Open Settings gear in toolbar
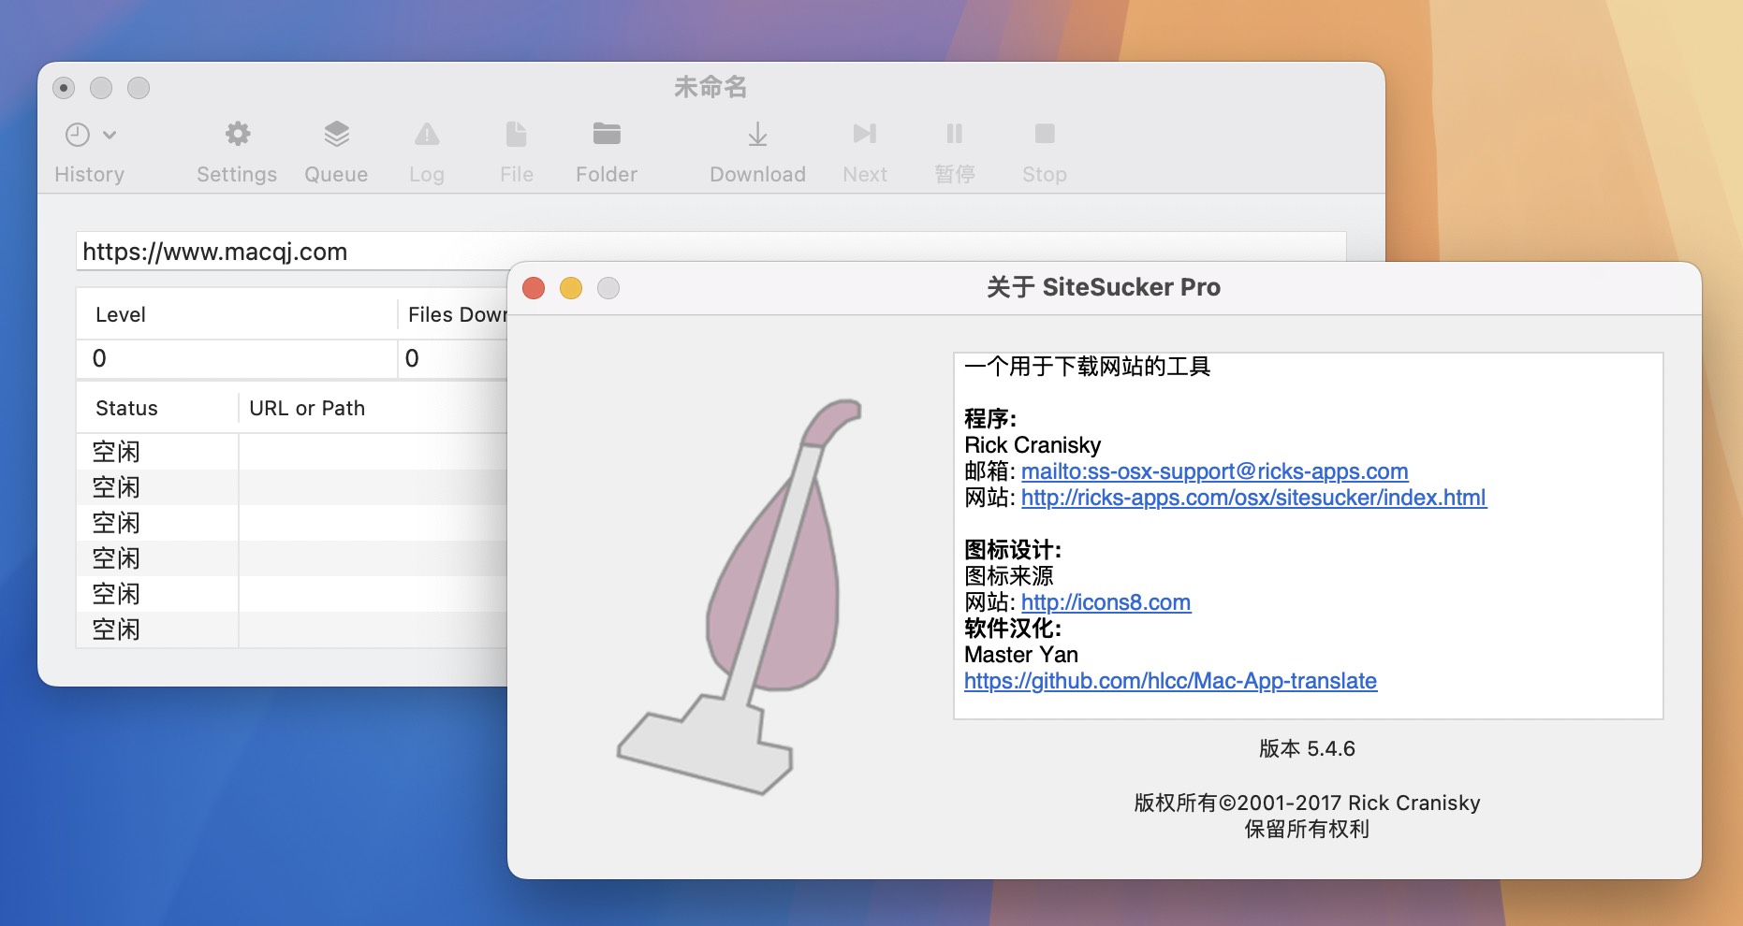 pyautogui.click(x=238, y=134)
